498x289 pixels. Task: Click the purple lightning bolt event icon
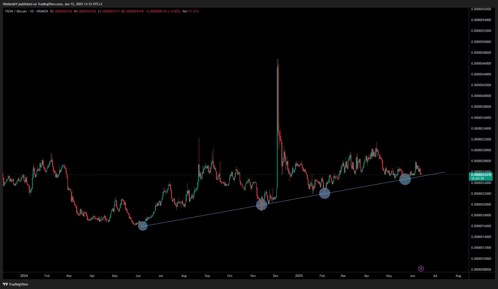(421, 268)
